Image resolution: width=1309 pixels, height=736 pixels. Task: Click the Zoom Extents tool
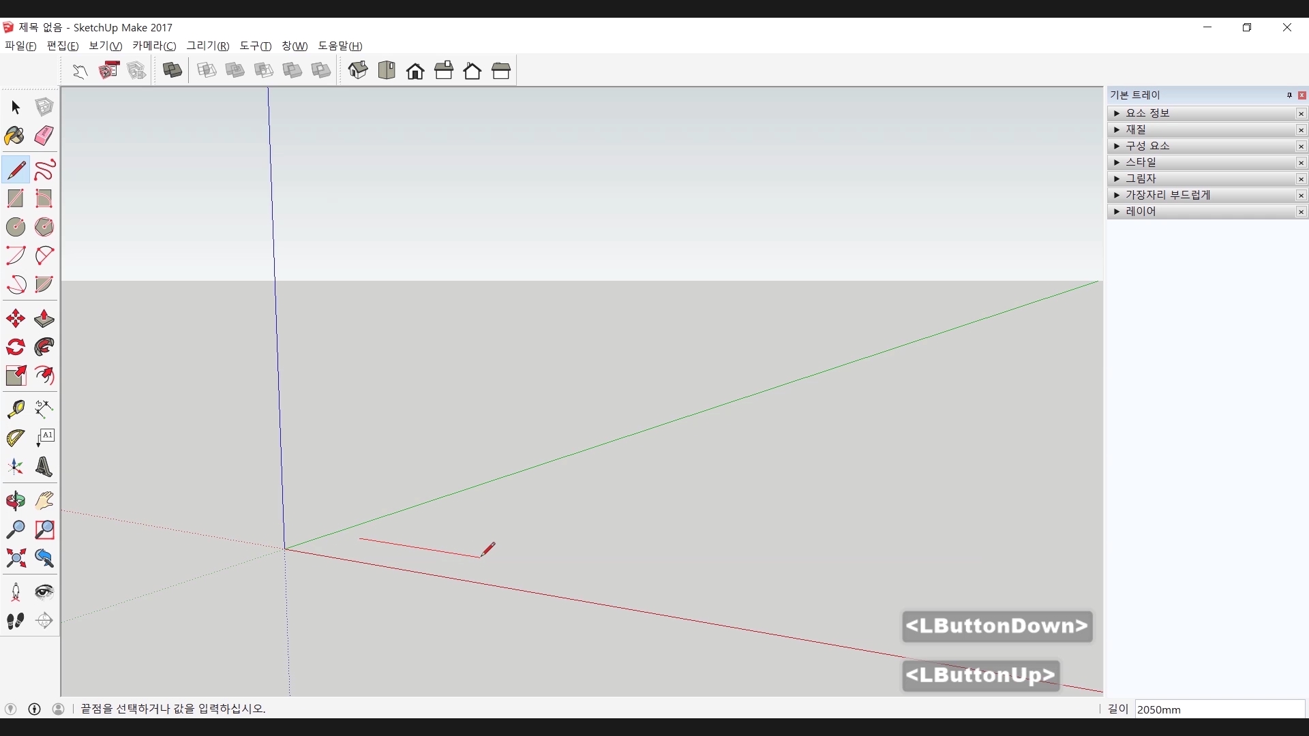[15, 559]
